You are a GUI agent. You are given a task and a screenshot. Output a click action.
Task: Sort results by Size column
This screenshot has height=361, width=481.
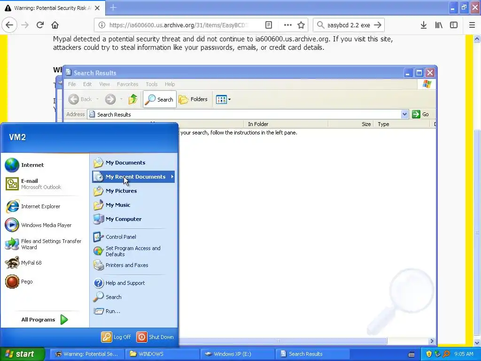(351, 124)
